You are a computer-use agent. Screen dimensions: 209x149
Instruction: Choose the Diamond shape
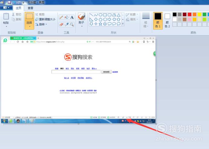click(x=96, y=19)
